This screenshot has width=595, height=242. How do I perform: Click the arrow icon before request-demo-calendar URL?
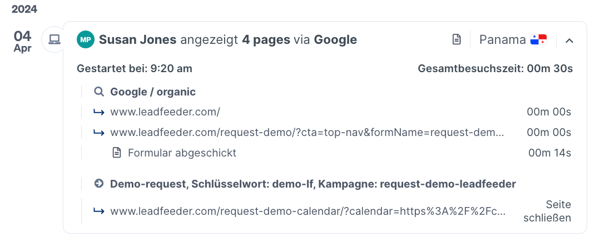click(99, 211)
